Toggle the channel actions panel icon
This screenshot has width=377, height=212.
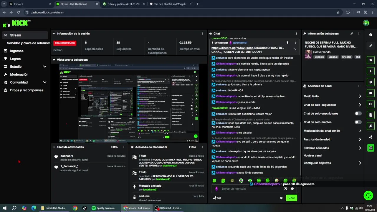[x=371, y=115]
